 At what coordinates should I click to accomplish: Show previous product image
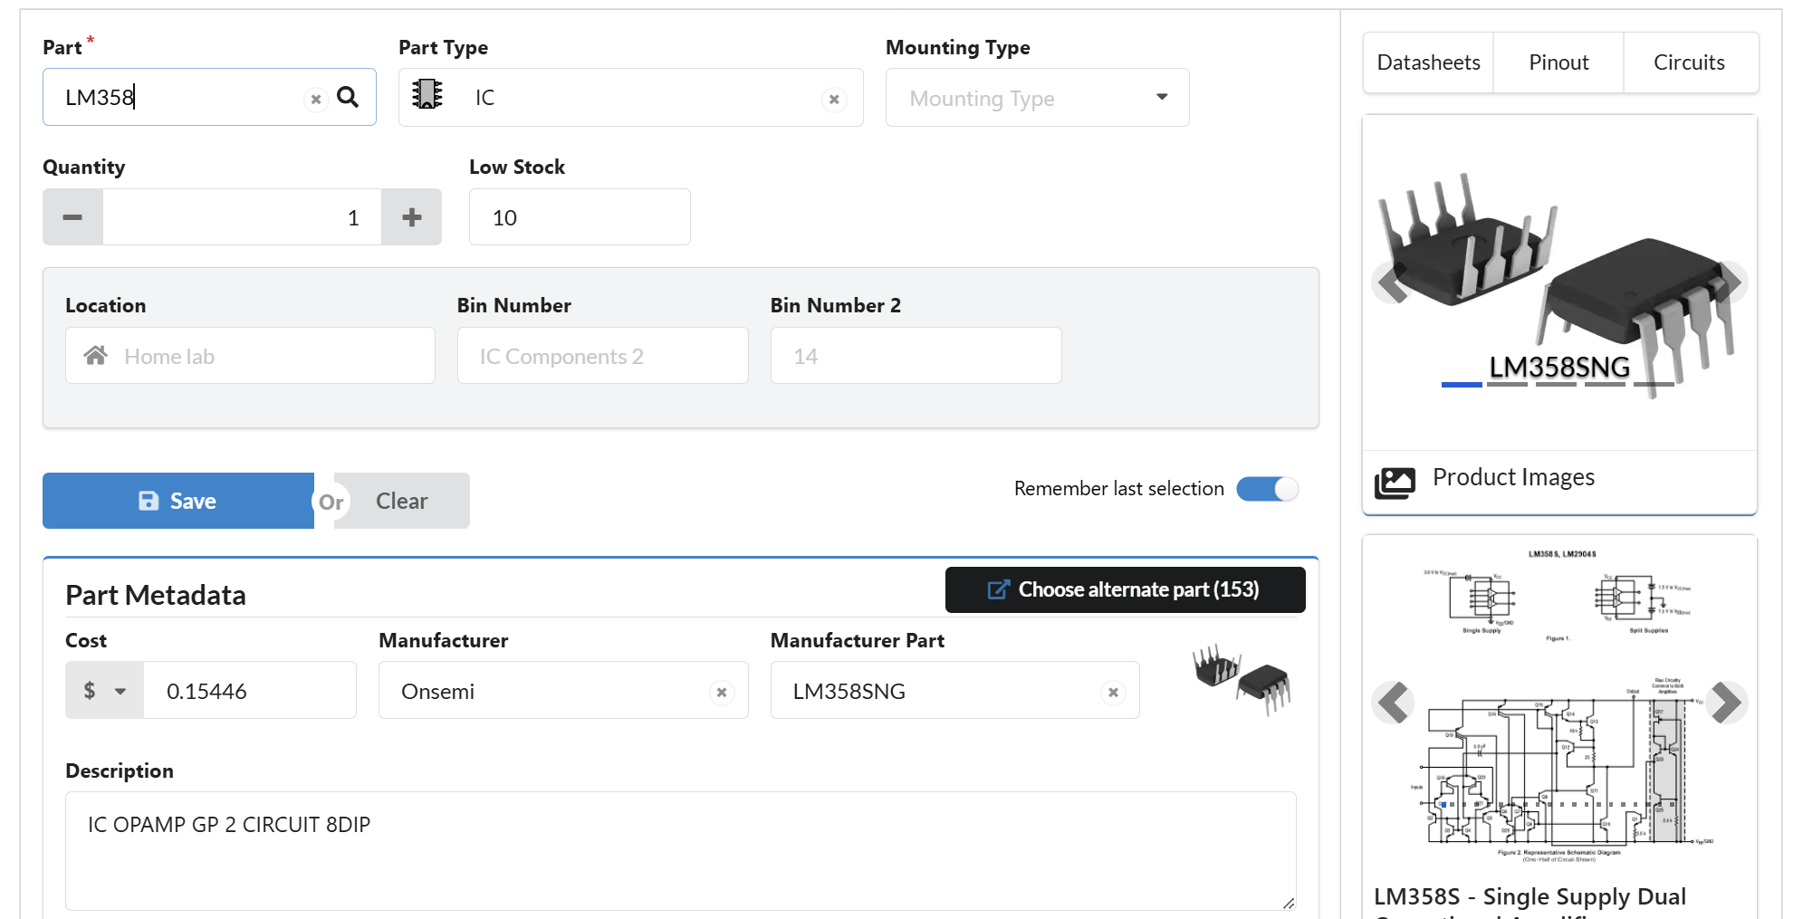pos(1392,282)
